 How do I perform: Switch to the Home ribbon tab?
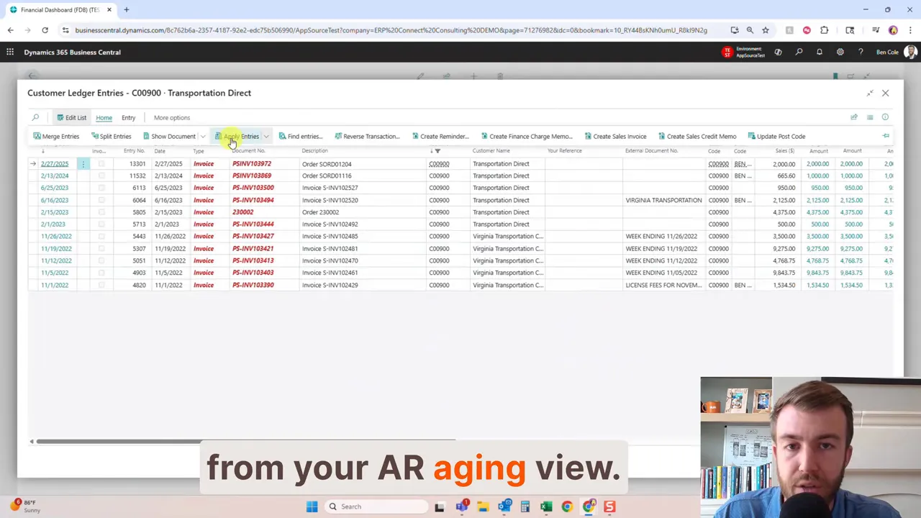pyautogui.click(x=104, y=117)
